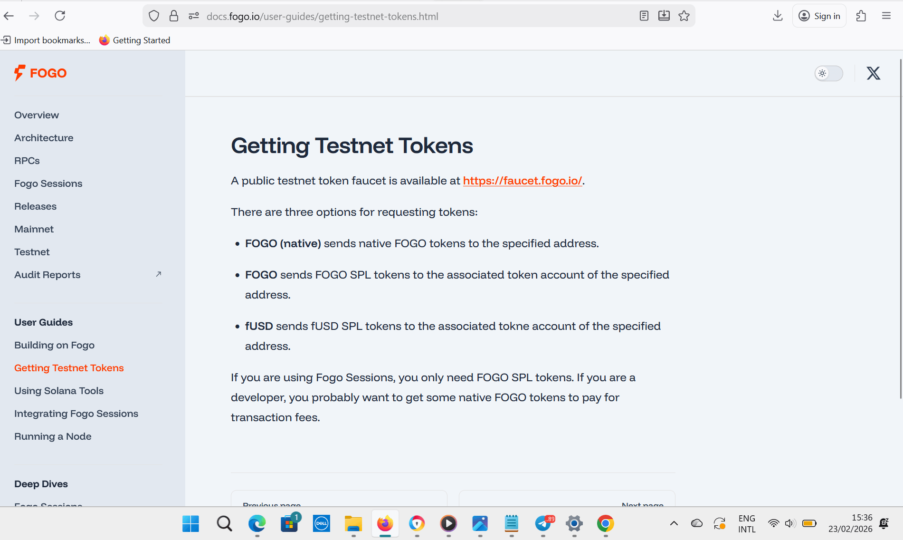Screen dimensions: 903x540
Task: Launch Microsoft Edge from taskbar
Action: tap(257, 524)
